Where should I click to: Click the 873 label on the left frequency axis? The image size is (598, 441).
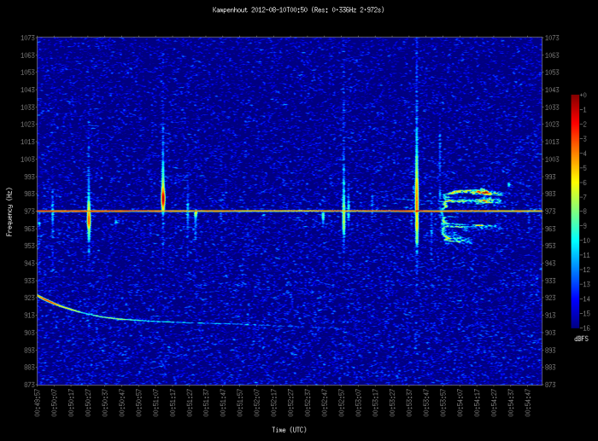point(29,385)
